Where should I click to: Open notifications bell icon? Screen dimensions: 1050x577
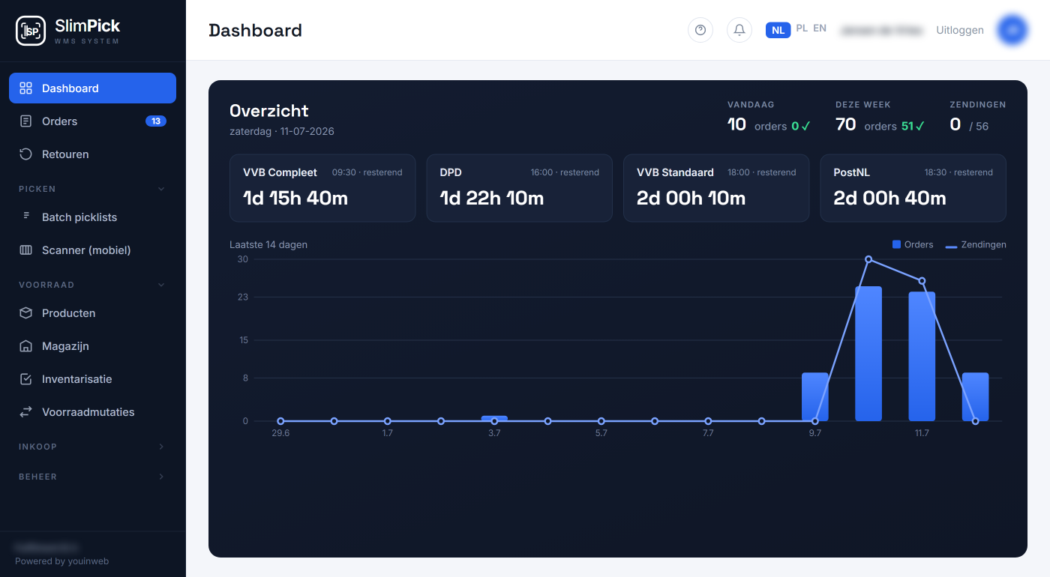coord(739,30)
